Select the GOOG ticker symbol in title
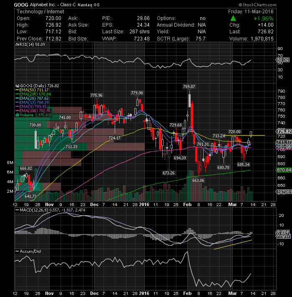 [x=21, y=5]
